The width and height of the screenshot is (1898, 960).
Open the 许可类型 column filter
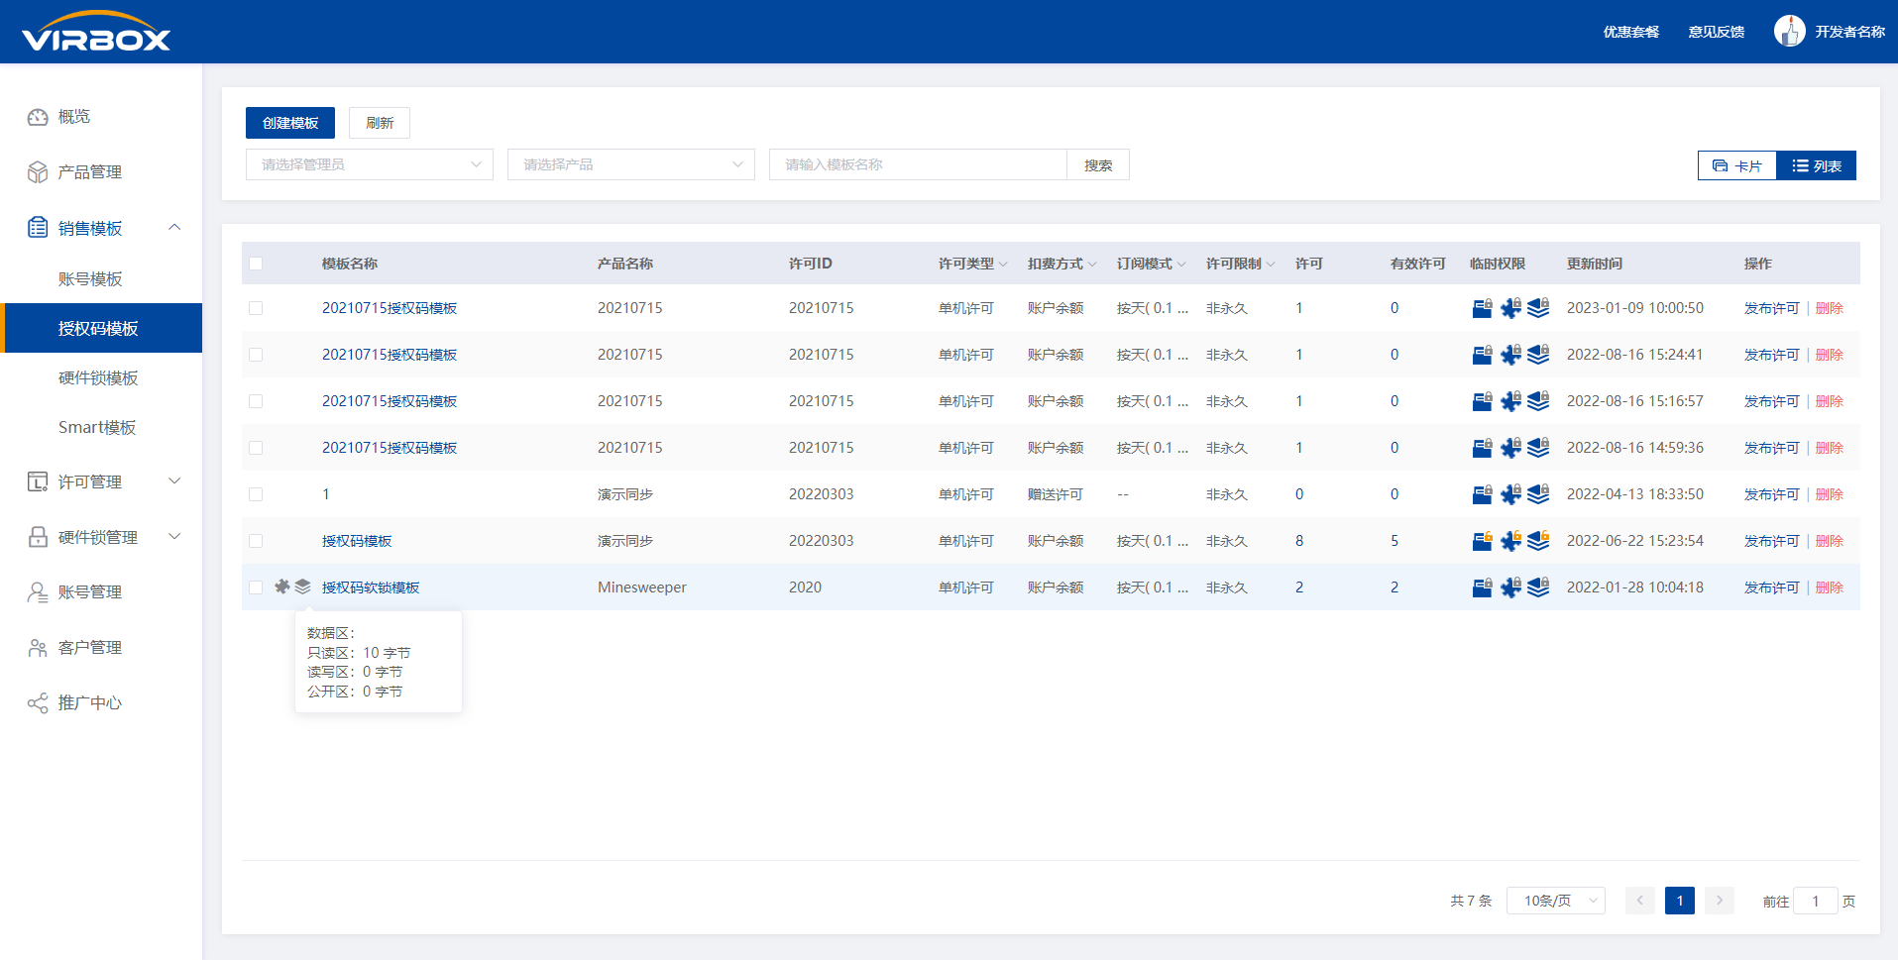click(1003, 265)
